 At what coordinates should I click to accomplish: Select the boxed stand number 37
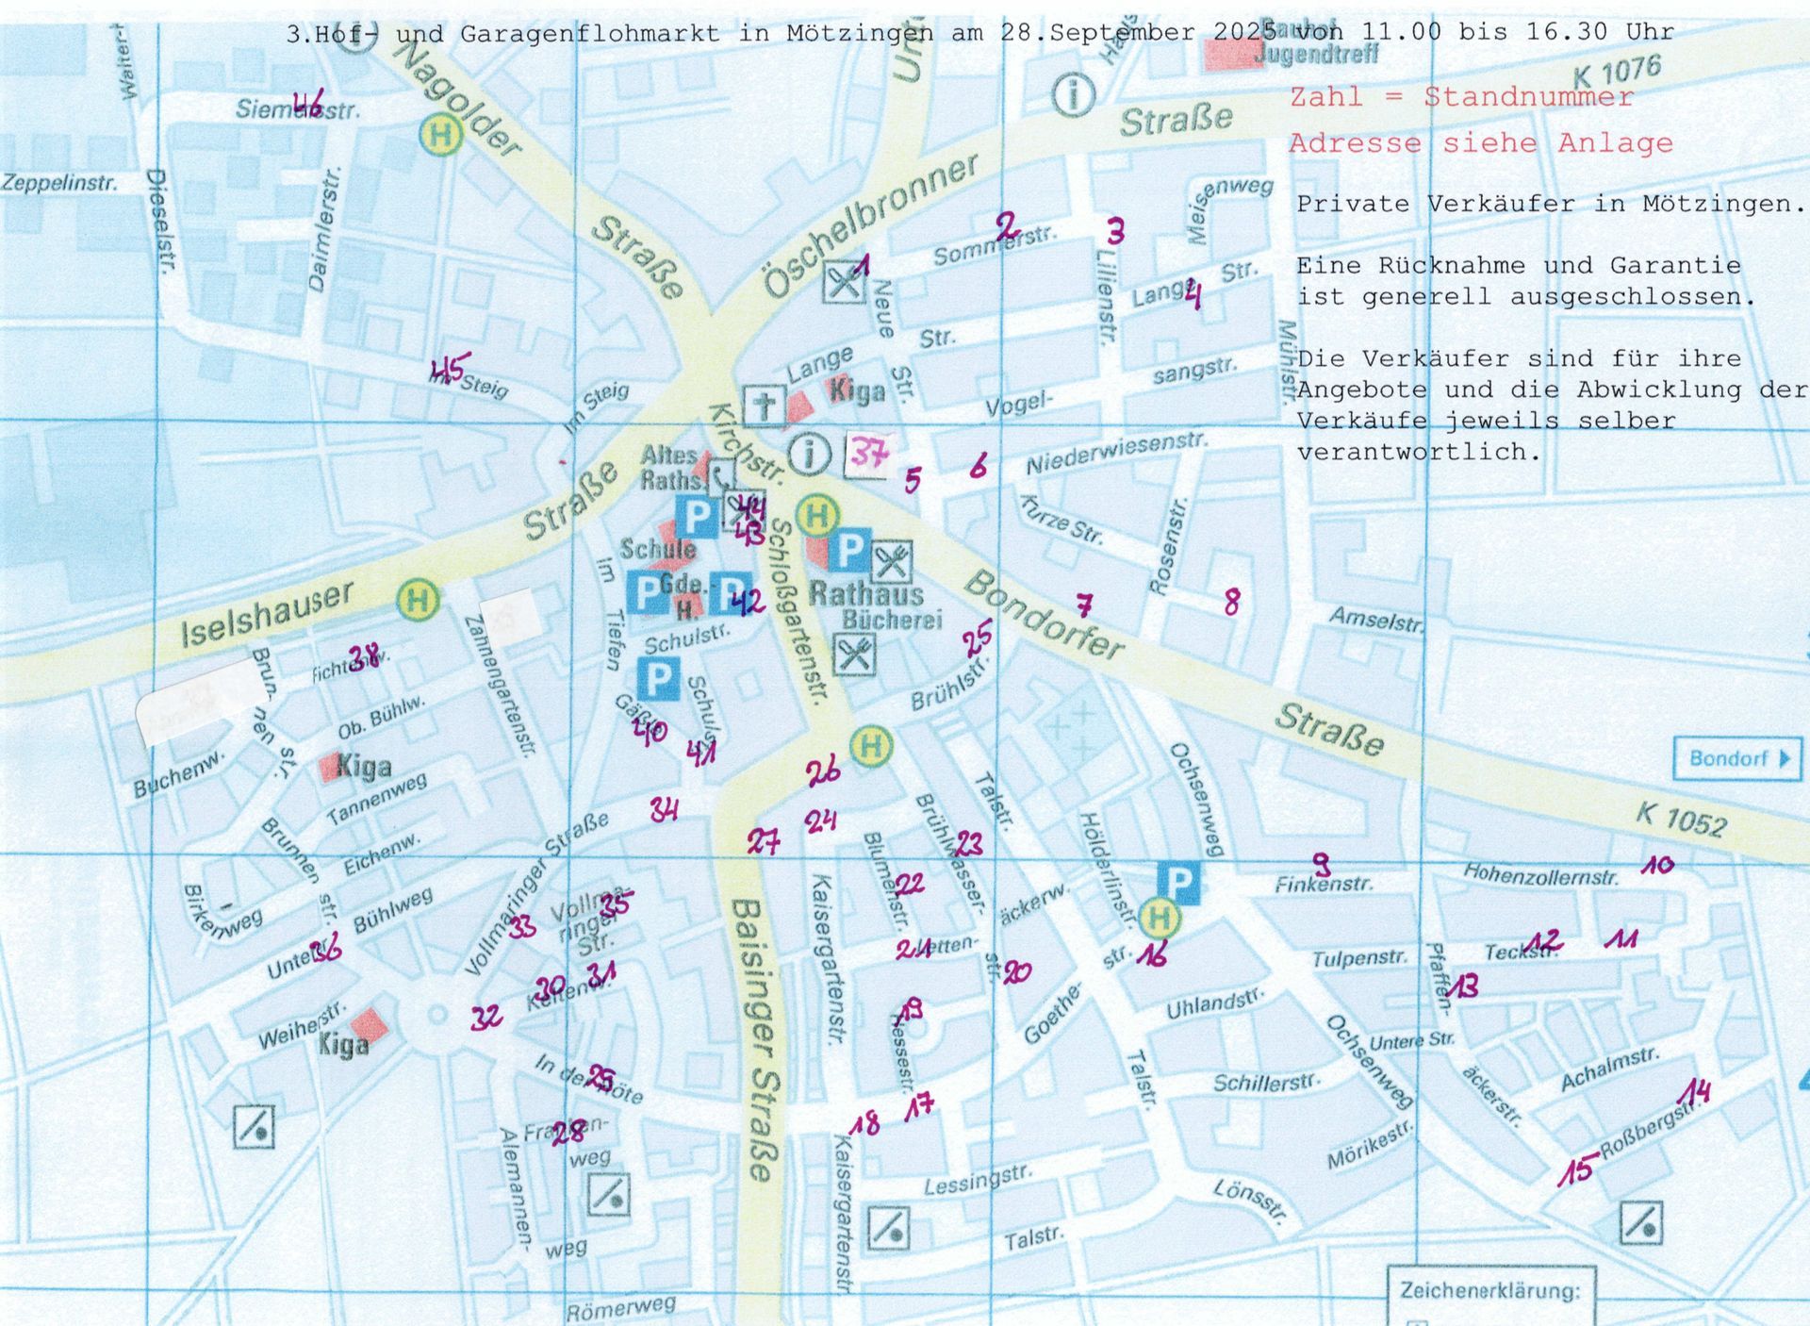tap(867, 456)
